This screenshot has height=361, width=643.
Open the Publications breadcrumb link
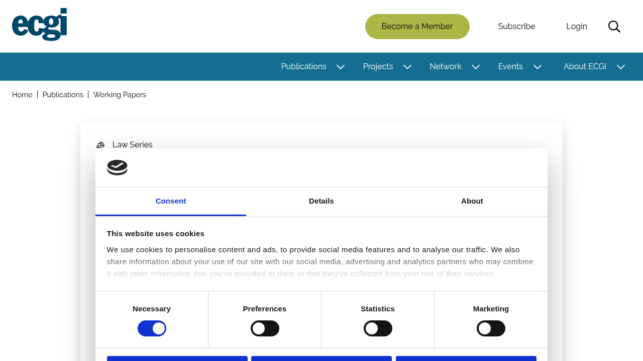click(63, 95)
